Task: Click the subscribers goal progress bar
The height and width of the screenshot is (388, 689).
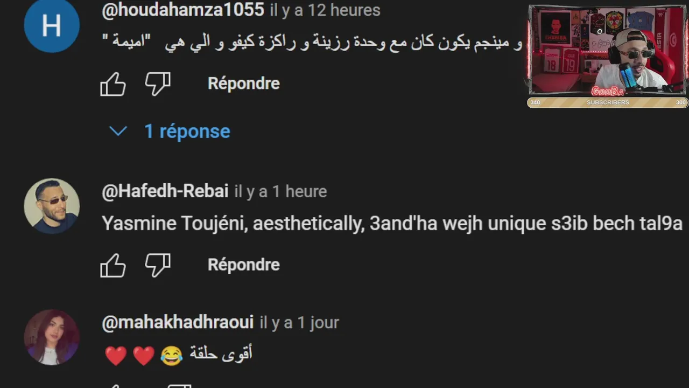Action: click(x=608, y=102)
